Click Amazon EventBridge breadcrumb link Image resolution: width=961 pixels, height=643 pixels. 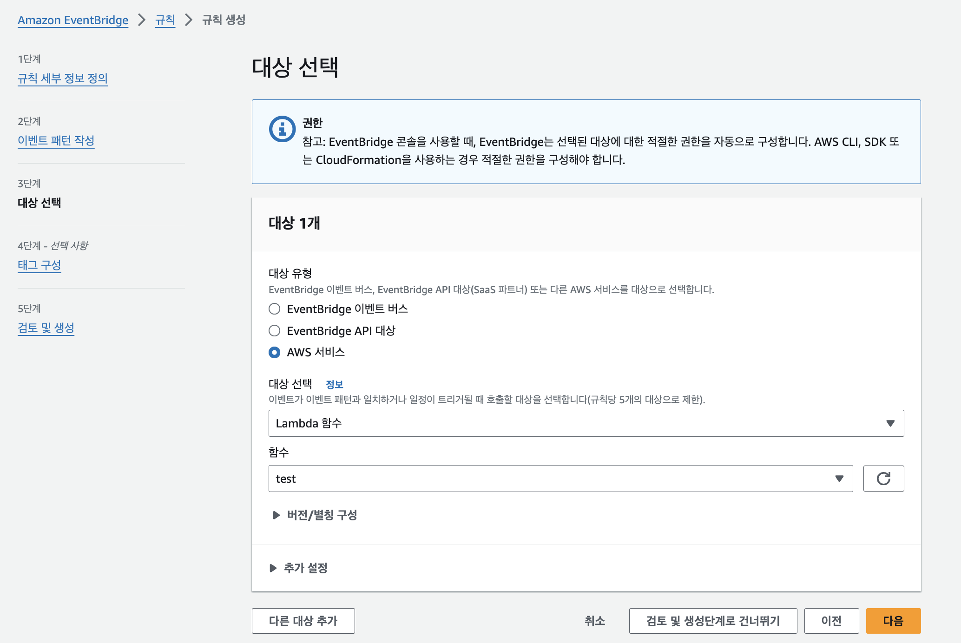pos(73,20)
